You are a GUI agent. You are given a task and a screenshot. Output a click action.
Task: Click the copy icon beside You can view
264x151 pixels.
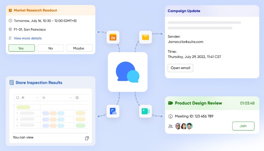87,138
